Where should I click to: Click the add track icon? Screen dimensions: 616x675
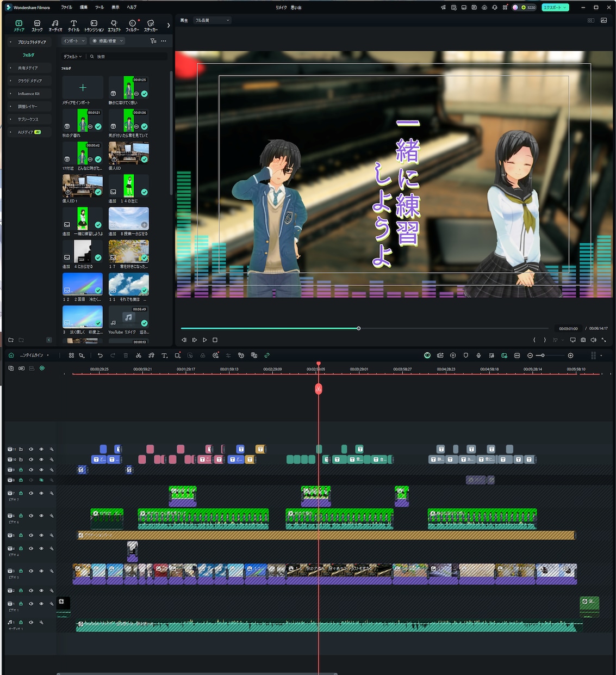(x=11, y=369)
